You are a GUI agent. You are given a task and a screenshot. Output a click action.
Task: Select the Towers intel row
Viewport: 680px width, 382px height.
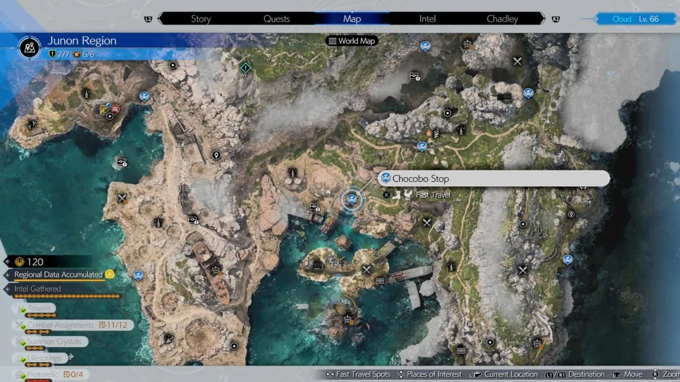pyautogui.click(x=34, y=309)
